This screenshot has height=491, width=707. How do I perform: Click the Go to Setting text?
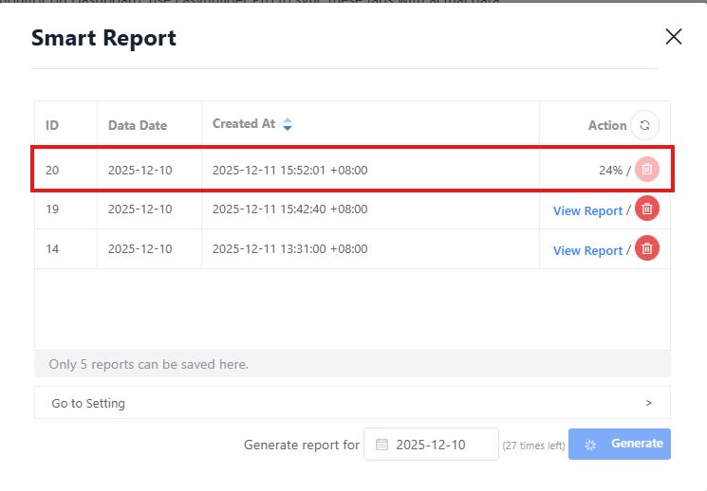point(88,403)
